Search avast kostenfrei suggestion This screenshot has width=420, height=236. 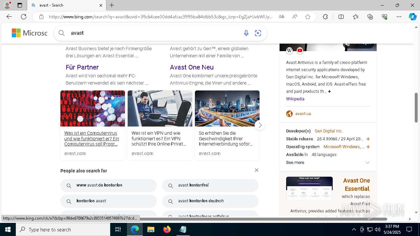(x=210, y=186)
